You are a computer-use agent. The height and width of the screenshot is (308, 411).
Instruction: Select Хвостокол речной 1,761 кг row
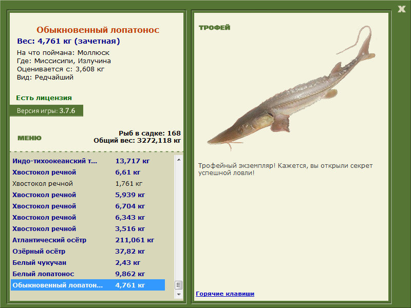point(88,183)
